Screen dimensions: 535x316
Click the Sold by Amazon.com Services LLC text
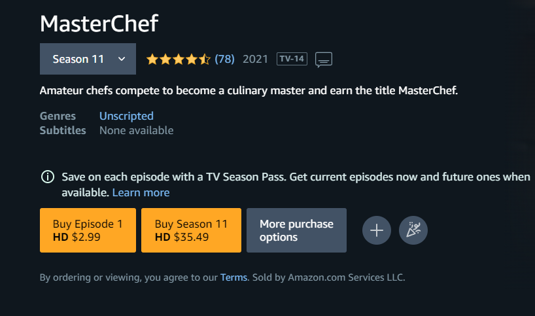click(x=328, y=277)
